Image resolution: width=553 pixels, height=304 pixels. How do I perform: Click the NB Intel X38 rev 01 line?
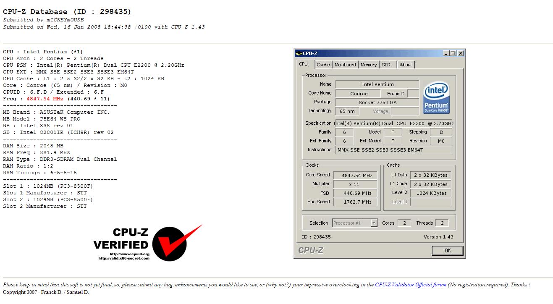38,126
